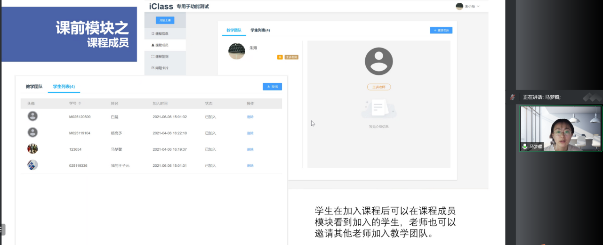Click the 马梦馨 video thumbnail

(x=560, y=128)
